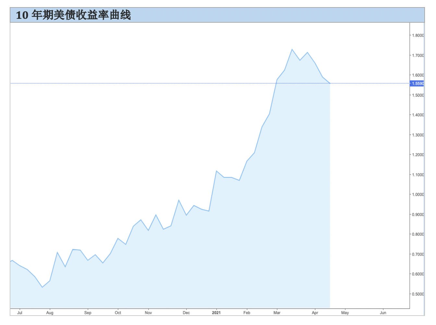Viewport: 436px width, 325px height.
Task: Click the highlighted 1.5590 current value label
Action: pyautogui.click(x=417, y=83)
